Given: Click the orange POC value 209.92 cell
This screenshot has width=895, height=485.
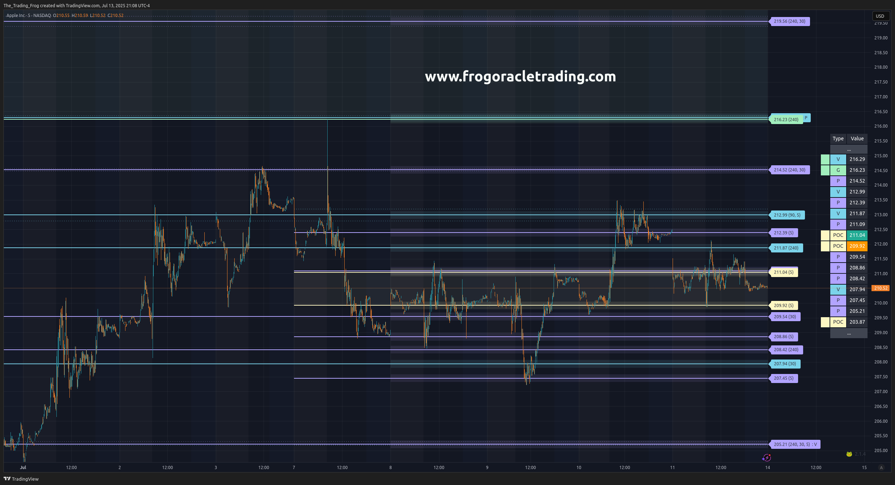Looking at the screenshot, I should pos(857,246).
